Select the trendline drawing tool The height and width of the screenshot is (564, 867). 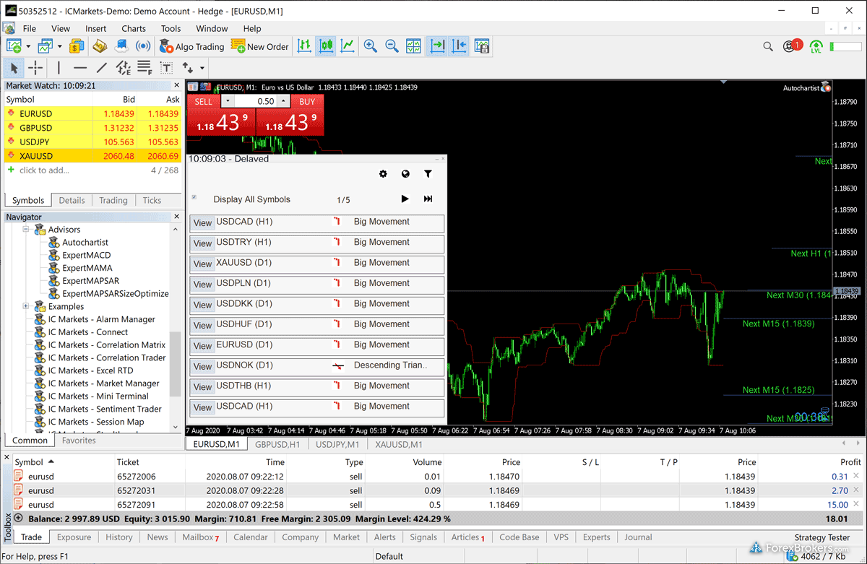click(x=102, y=68)
